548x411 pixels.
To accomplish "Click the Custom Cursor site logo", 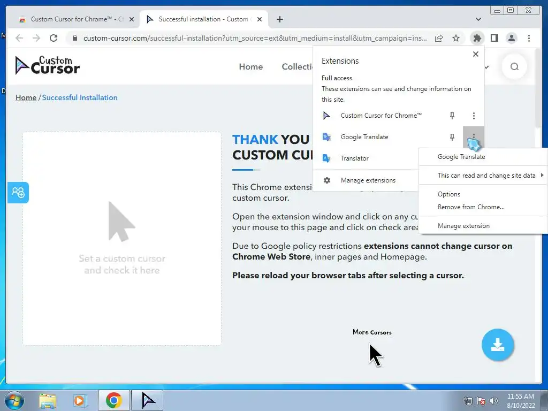I will 48,65.
